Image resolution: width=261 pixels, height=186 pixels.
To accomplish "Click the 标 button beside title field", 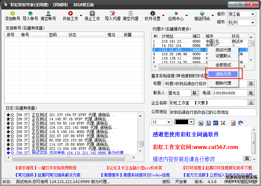I will [x=251, y=84].
